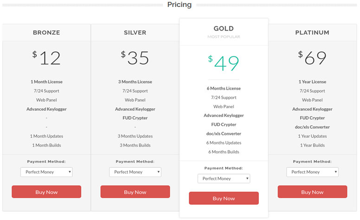Select the Gold plan heading
360x220 pixels.
point(224,29)
